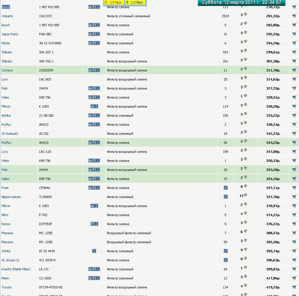The image size is (299, 296).
Task: Click the price 399,87р.
Action: [x=273, y=269]
